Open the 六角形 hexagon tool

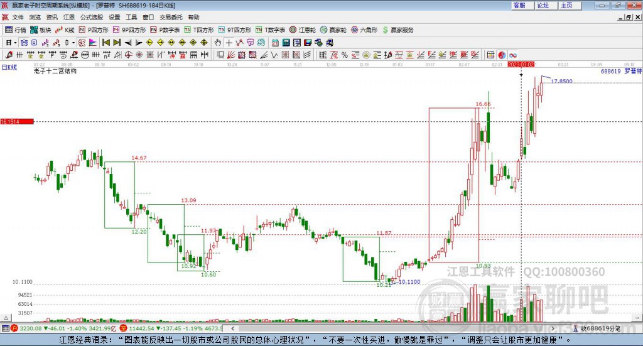[x=364, y=30]
